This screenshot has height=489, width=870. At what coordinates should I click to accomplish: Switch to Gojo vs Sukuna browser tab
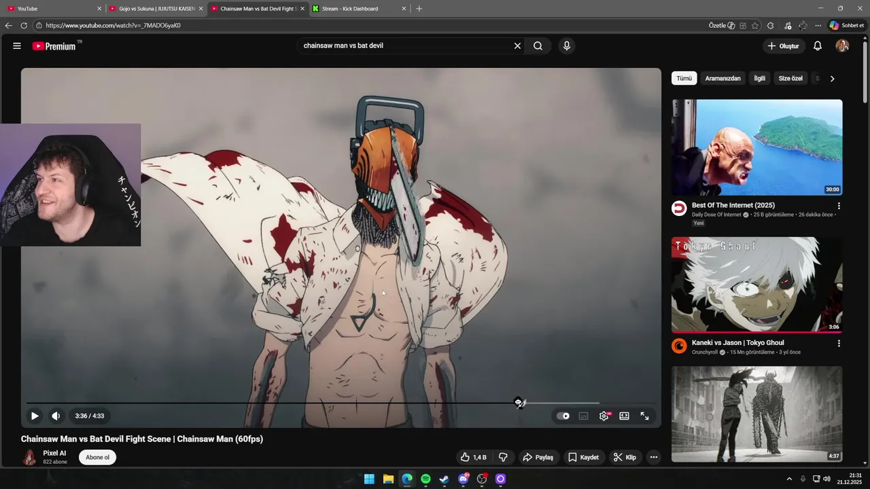click(156, 9)
